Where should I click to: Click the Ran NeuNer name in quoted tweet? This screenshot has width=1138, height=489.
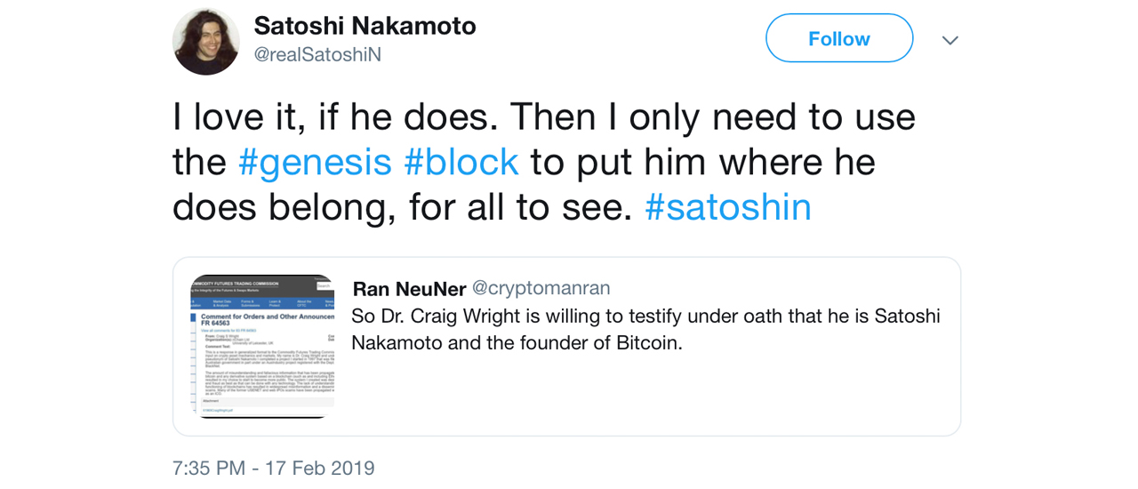click(407, 288)
